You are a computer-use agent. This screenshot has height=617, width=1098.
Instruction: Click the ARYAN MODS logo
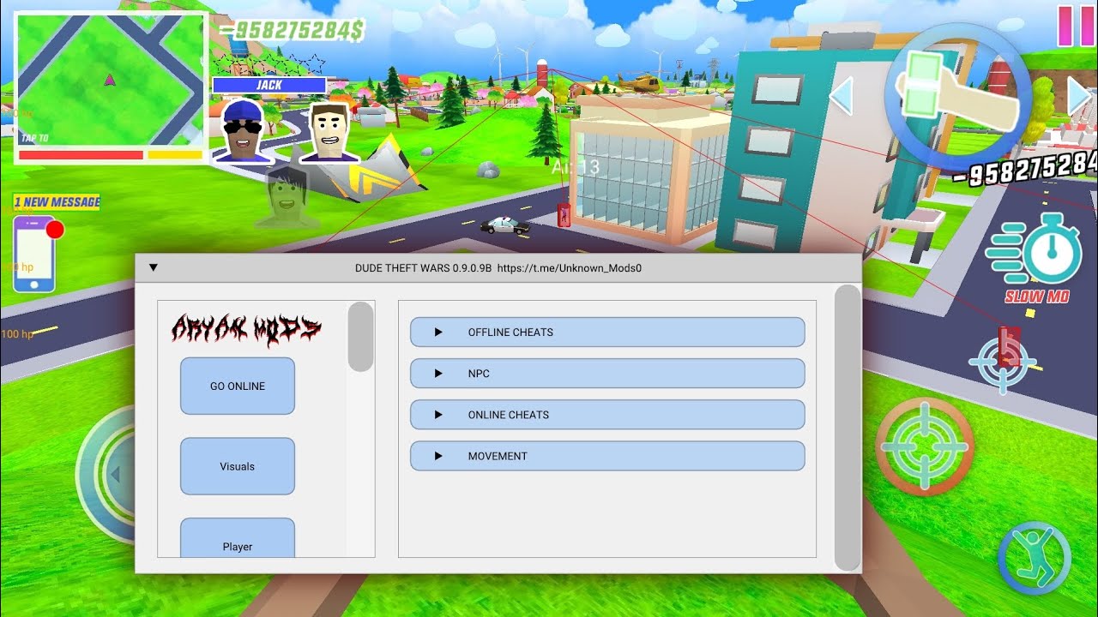click(247, 329)
